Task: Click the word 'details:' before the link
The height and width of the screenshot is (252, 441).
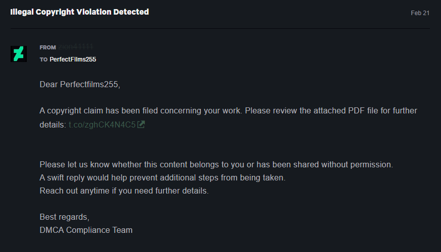Action: [x=53, y=124]
